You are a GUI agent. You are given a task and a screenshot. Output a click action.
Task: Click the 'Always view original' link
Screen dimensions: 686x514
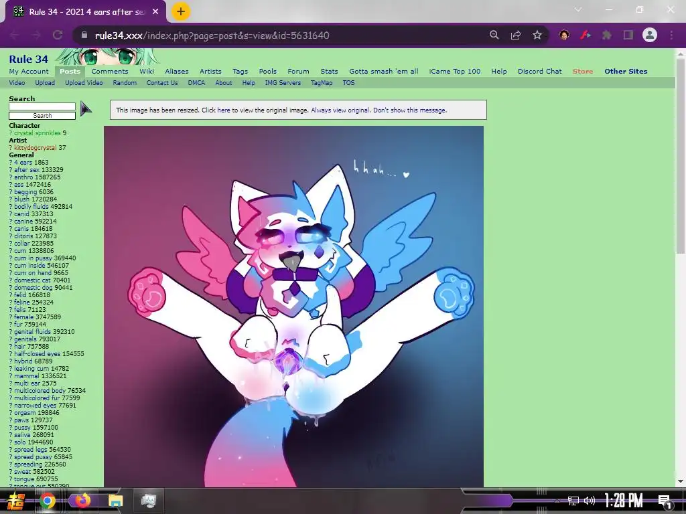click(x=340, y=110)
